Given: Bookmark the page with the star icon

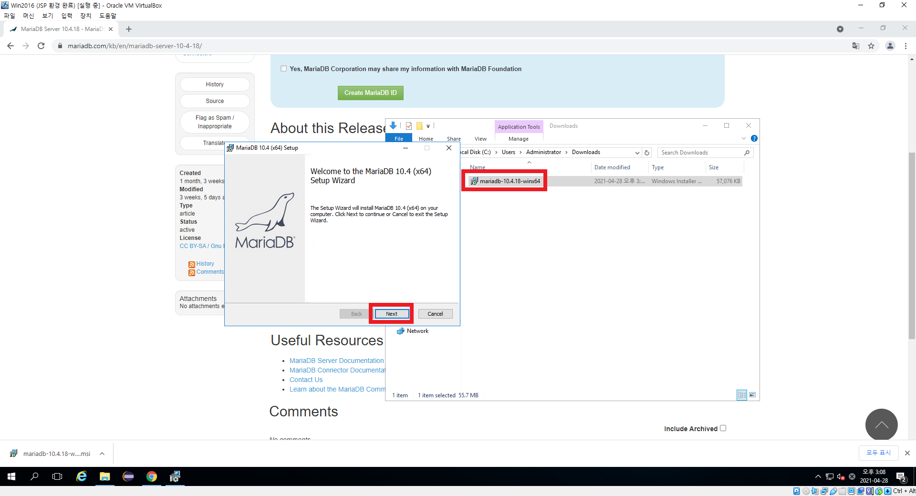Looking at the screenshot, I should (x=871, y=46).
